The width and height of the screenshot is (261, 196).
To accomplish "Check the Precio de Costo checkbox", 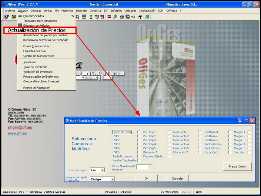I will pyautogui.click(x=139, y=132).
